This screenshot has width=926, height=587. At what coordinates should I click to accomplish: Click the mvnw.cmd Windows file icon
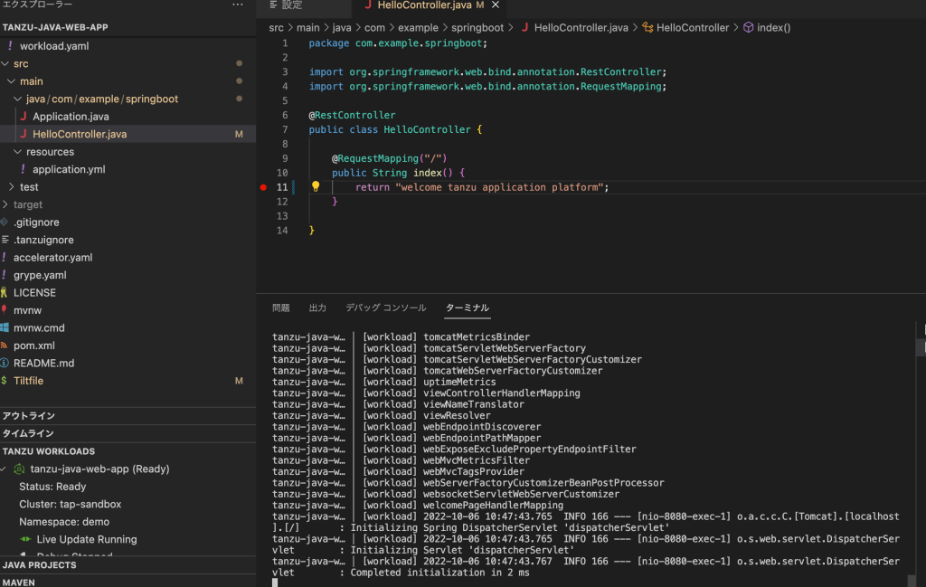tap(5, 327)
